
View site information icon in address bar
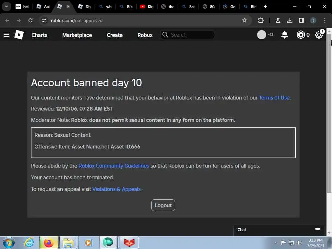click(44, 20)
